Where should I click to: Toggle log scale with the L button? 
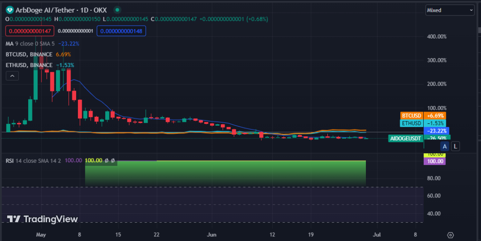point(456,146)
